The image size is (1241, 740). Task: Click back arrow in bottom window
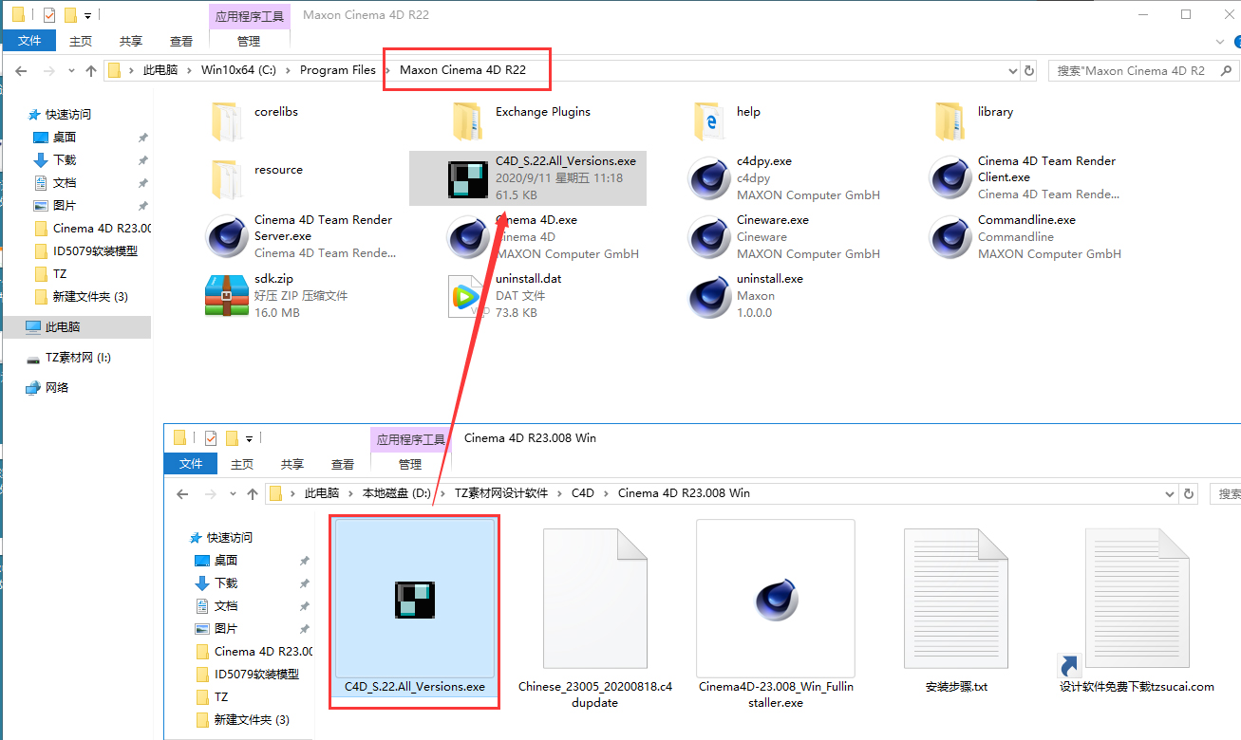point(182,493)
